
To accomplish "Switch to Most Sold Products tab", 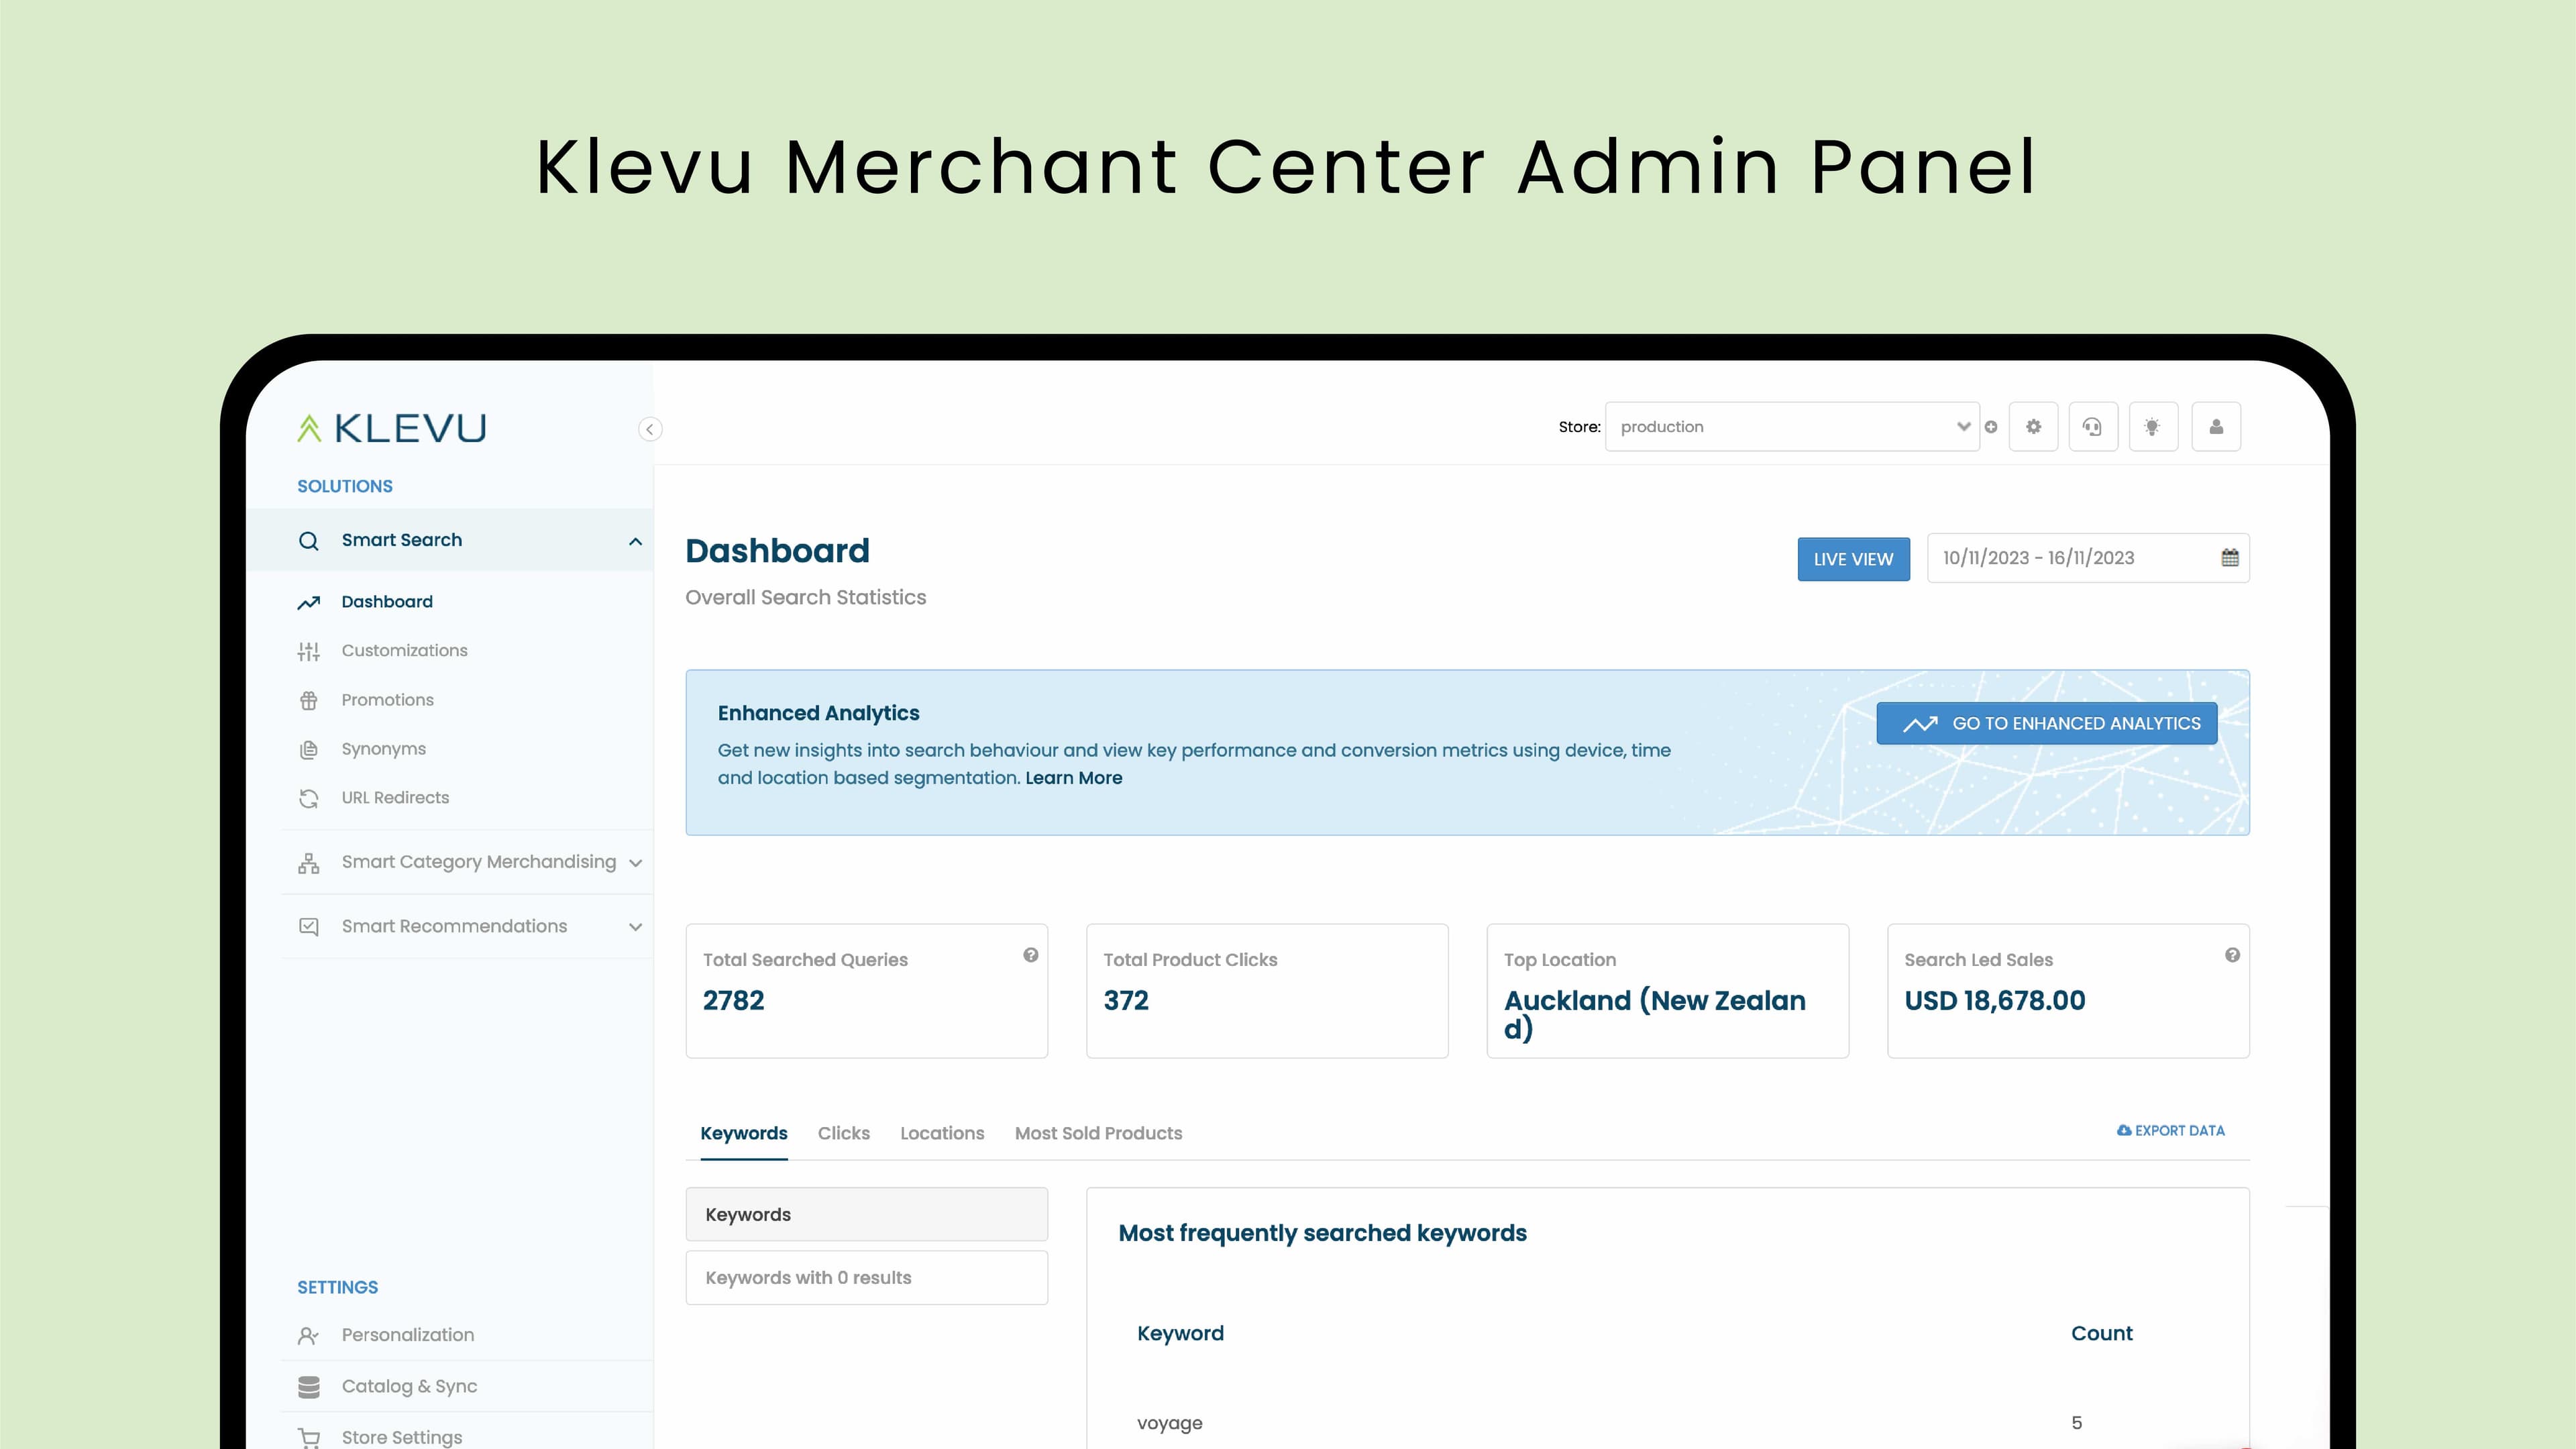I will coord(1097,1133).
